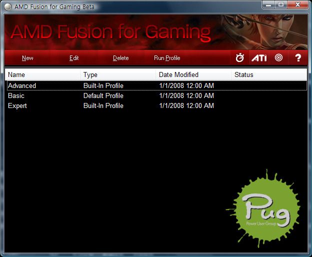Click Edit in the toolbar
The image size is (312, 257).
click(74, 58)
